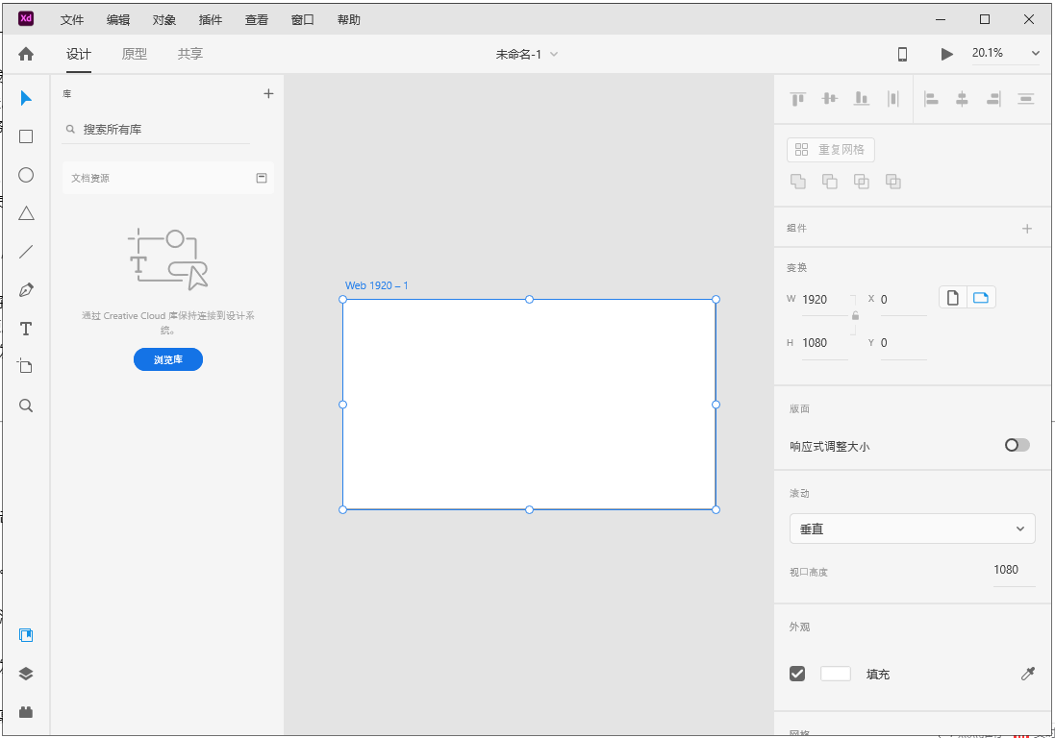Click the X position field
Screen dimensions: 1055x738
click(x=903, y=300)
